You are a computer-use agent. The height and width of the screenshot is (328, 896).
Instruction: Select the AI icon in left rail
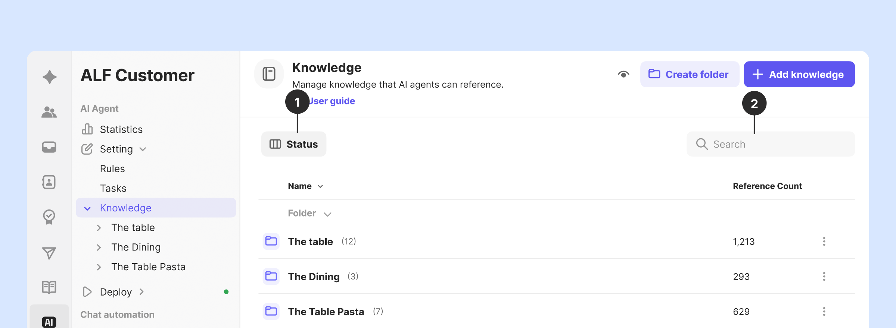tap(49, 322)
